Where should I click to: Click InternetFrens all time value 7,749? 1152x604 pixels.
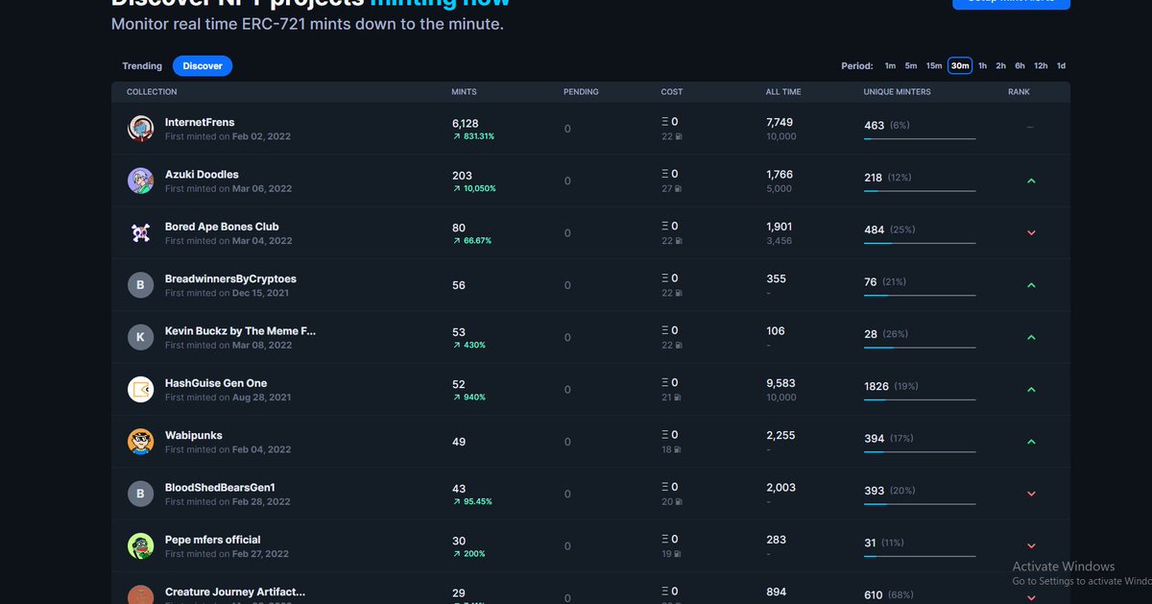780,122
